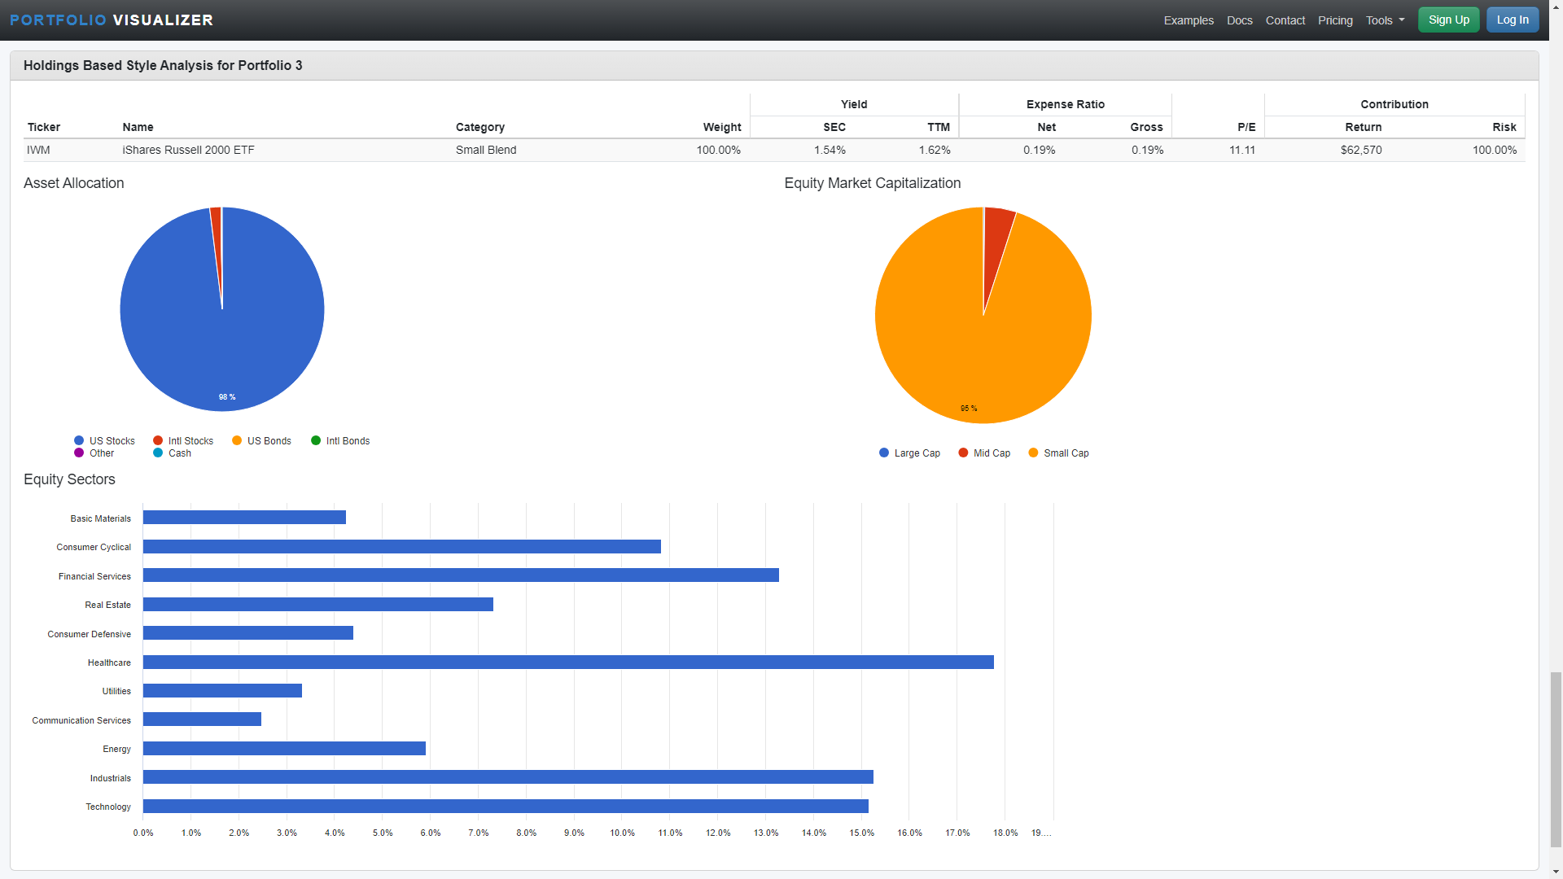This screenshot has height=879, width=1563.
Task: Click the page vertical scrollbar thumb
Action: click(x=1556, y=759)
